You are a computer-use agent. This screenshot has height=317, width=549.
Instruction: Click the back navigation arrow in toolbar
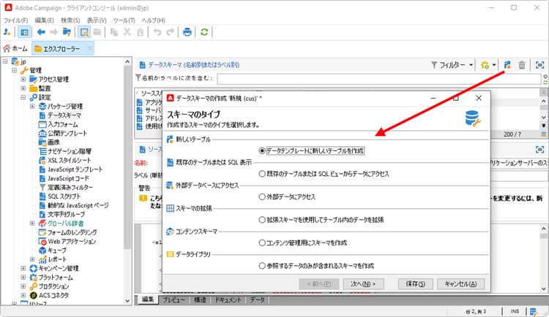click(41, 32)
